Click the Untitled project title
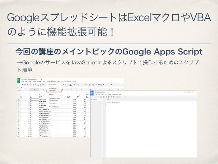 click(x=100, y=92)
